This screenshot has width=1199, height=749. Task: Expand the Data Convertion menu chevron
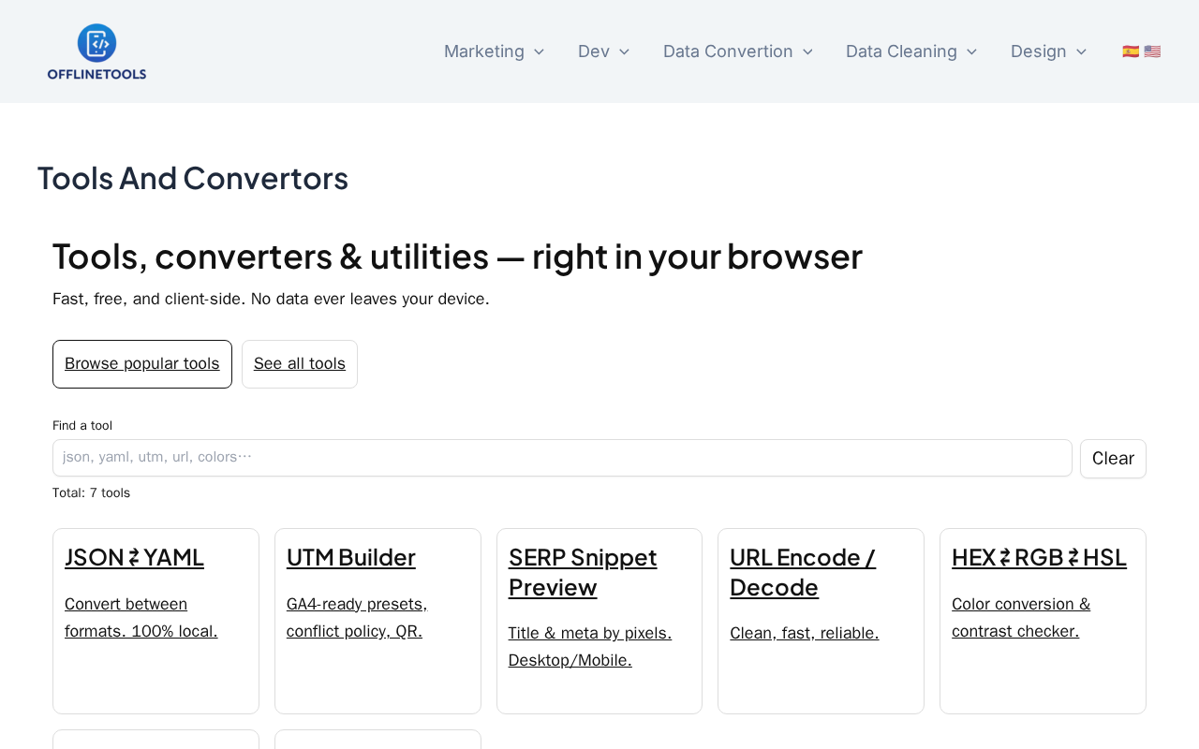(x=808, y=51)
